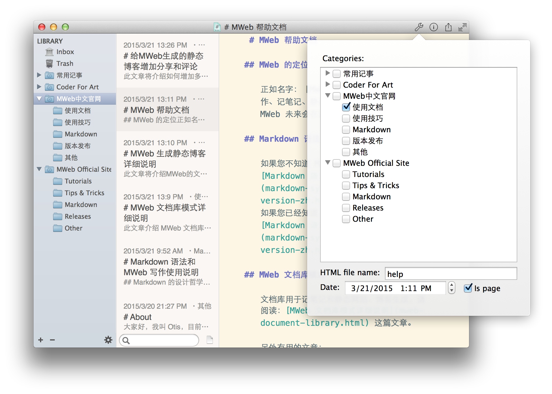Open the info icon in title bar
The image size is (552, 394).
coord(433,27)
